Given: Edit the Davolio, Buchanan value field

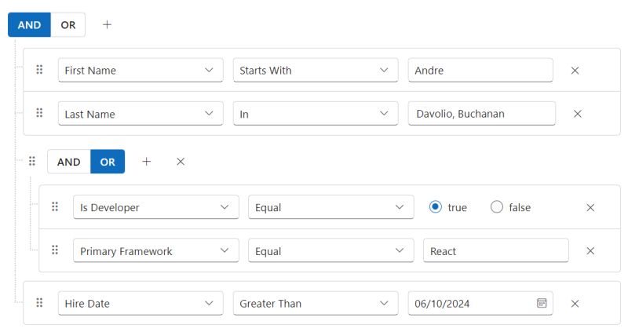Looking at the screenshot, I should [482, 114].
